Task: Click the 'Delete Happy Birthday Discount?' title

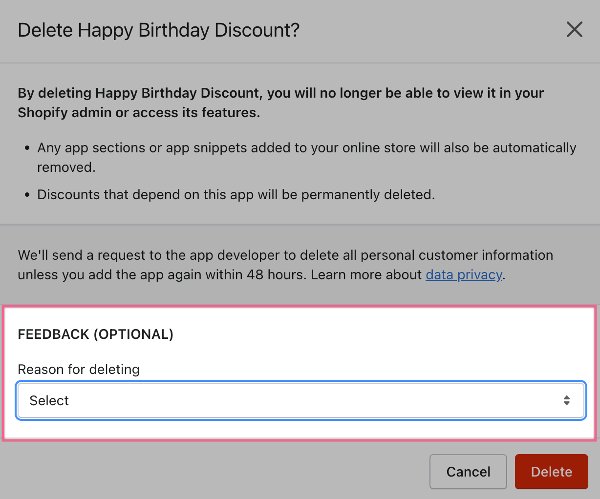Action: point(159,30)
